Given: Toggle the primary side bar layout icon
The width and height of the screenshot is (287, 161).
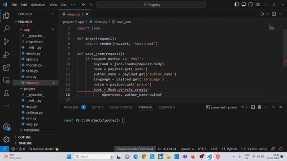Looking at the screenshot, I should 236,4.
